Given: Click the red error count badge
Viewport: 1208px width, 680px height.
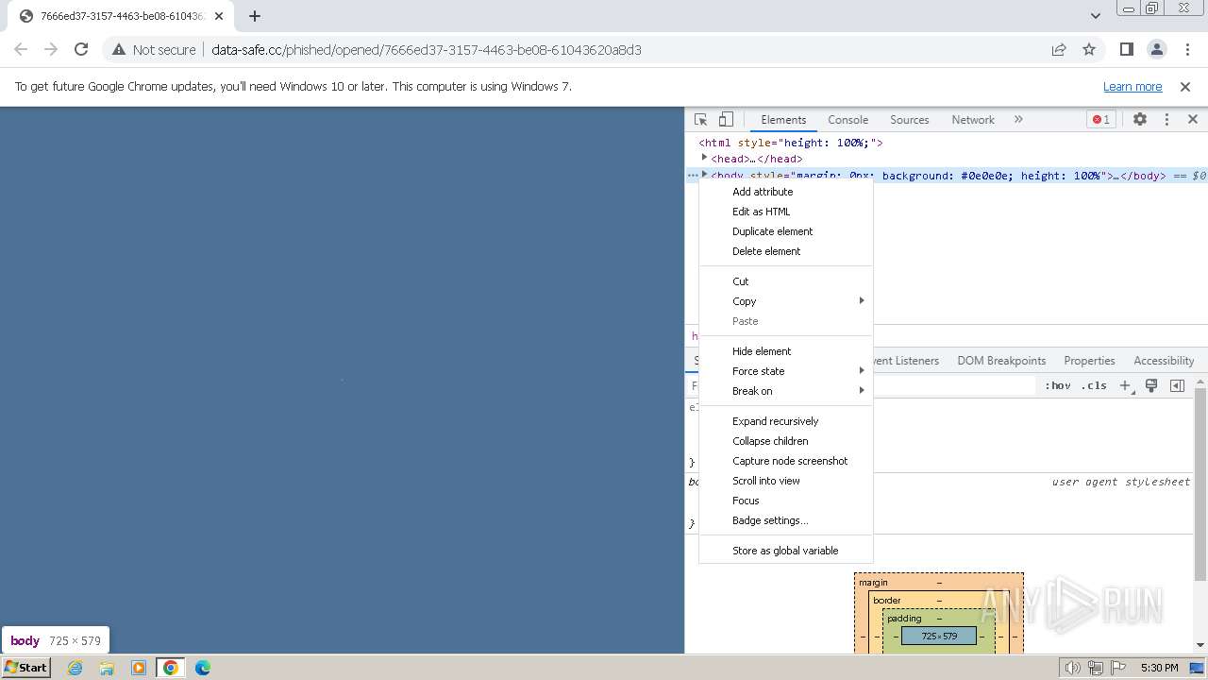Looking at the screenshot, I should coord(1100,120).
